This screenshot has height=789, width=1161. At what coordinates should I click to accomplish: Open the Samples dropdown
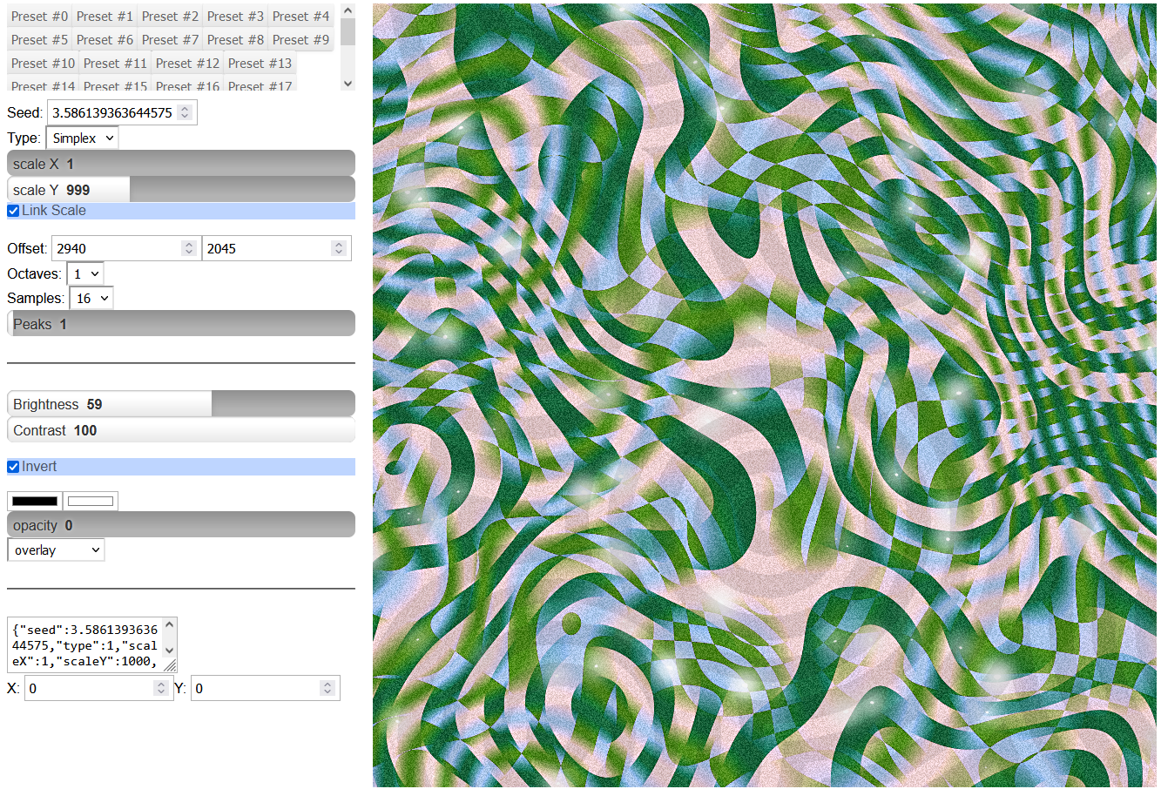click(91, 298)
